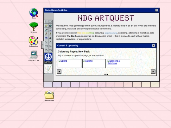This screenshot has width=171, height=128.
Task: Choose the Polygon shape tool
Action: [50, 46]
